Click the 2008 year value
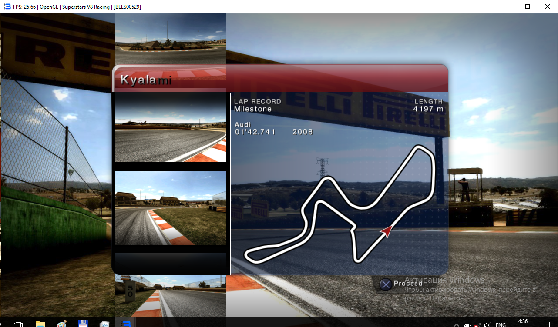The height and width of the screenshot is (327, 558). pos(303,132)
